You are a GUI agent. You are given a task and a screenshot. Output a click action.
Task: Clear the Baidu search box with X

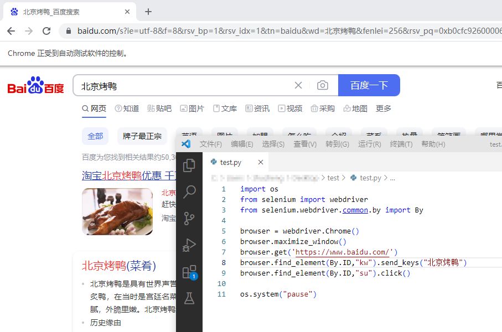(298, 85)
